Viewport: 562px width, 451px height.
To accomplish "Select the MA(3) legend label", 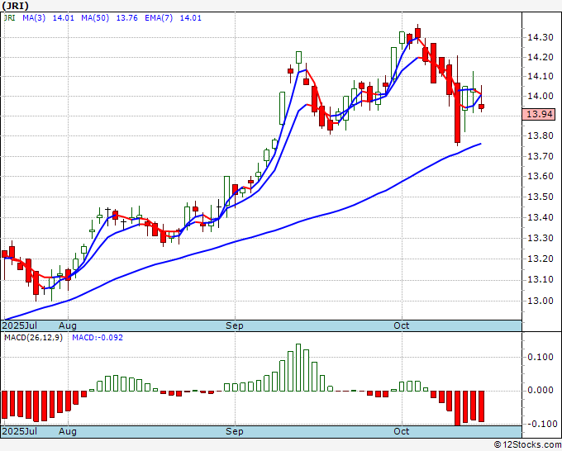I will (x=34, y=18).
